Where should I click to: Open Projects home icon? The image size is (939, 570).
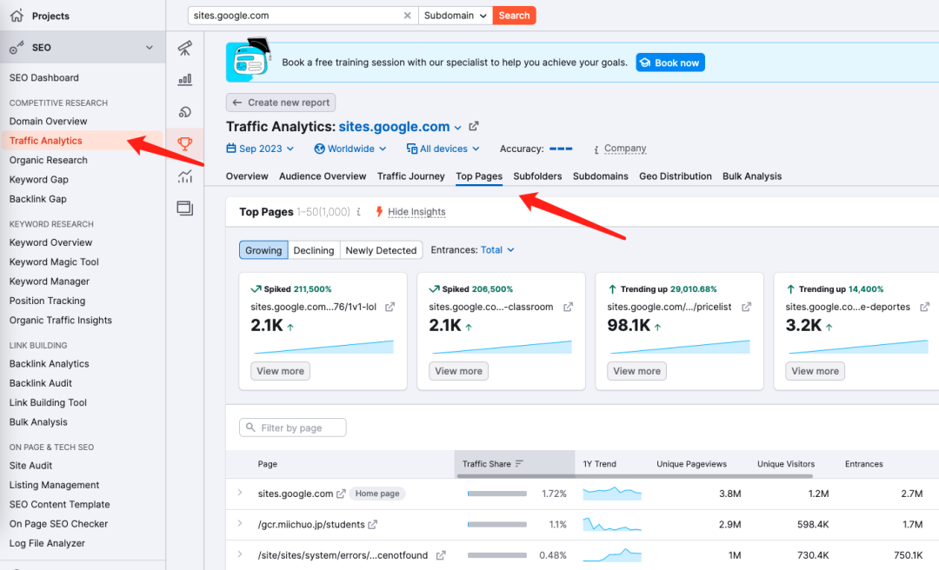click(x=17, y=16)
